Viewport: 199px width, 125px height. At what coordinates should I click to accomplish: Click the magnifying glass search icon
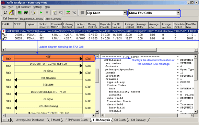tap(5, 13)
